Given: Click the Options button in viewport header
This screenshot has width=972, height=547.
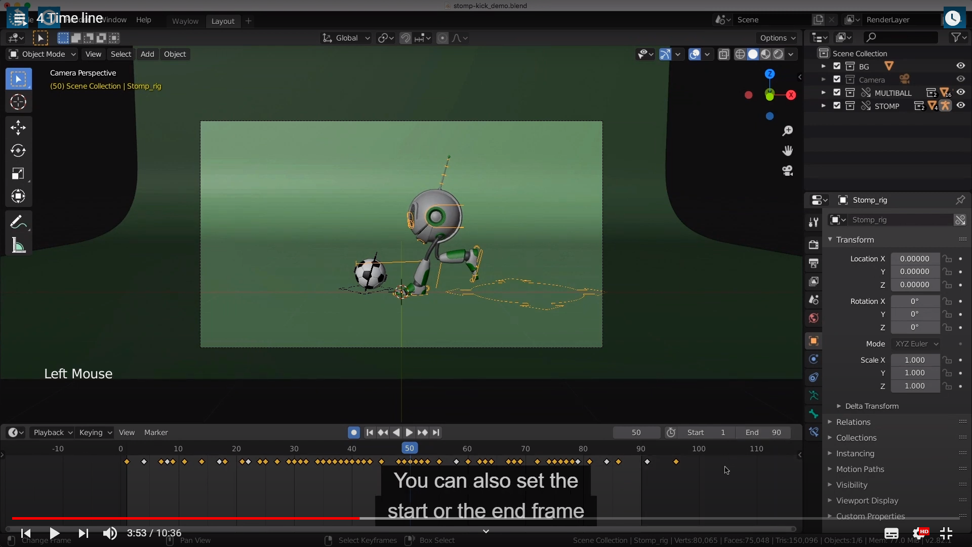Looking at the screenshot, I should [778, 38].
